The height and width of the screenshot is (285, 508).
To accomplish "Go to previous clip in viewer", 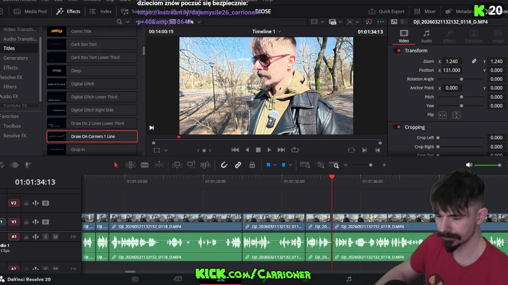I will pyautogui.click(x=377, y=150).
